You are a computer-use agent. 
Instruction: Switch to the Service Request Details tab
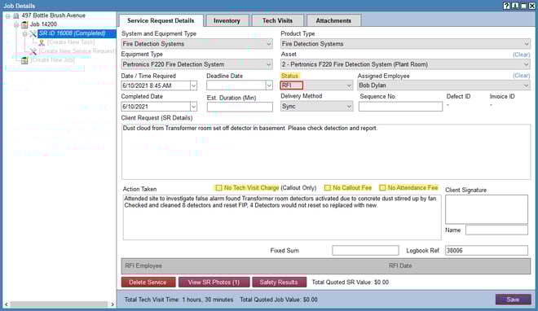coord(161,20)
